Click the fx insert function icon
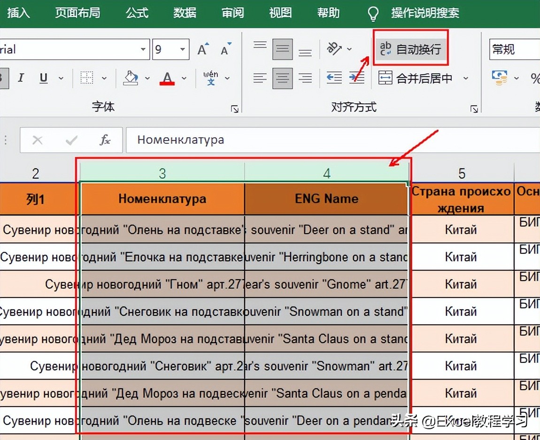Viewport: 540px width, 440px height. (105, 140)
